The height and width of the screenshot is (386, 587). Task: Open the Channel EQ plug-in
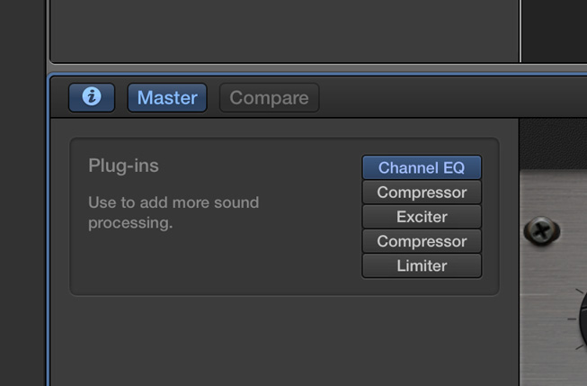click(x=422, y=167)
